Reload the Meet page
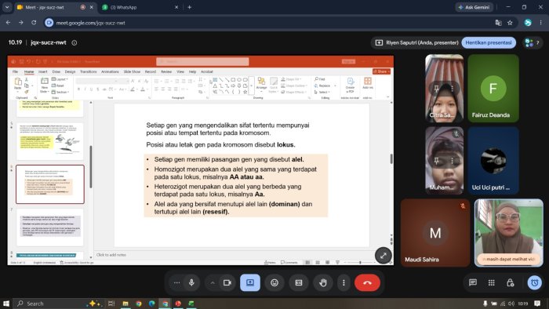 (x=34, y=23)
